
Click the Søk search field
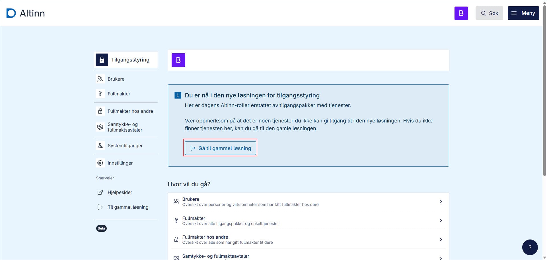[x=489, y=13]
